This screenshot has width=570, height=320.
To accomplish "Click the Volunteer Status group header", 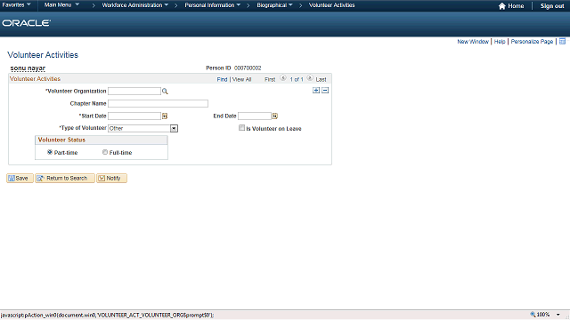I will tap(101, 140).
